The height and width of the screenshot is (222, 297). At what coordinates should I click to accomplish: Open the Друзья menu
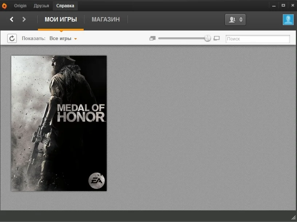(x=41, y=5)
